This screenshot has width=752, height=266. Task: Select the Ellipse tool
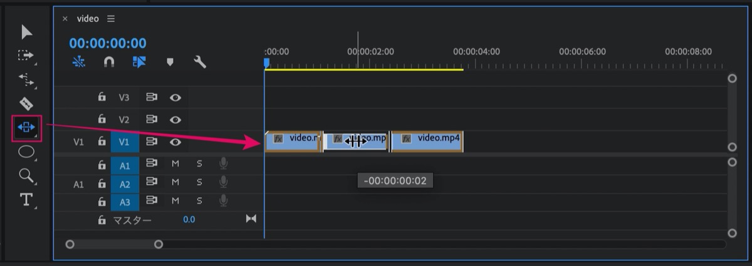tap(26, 151)
